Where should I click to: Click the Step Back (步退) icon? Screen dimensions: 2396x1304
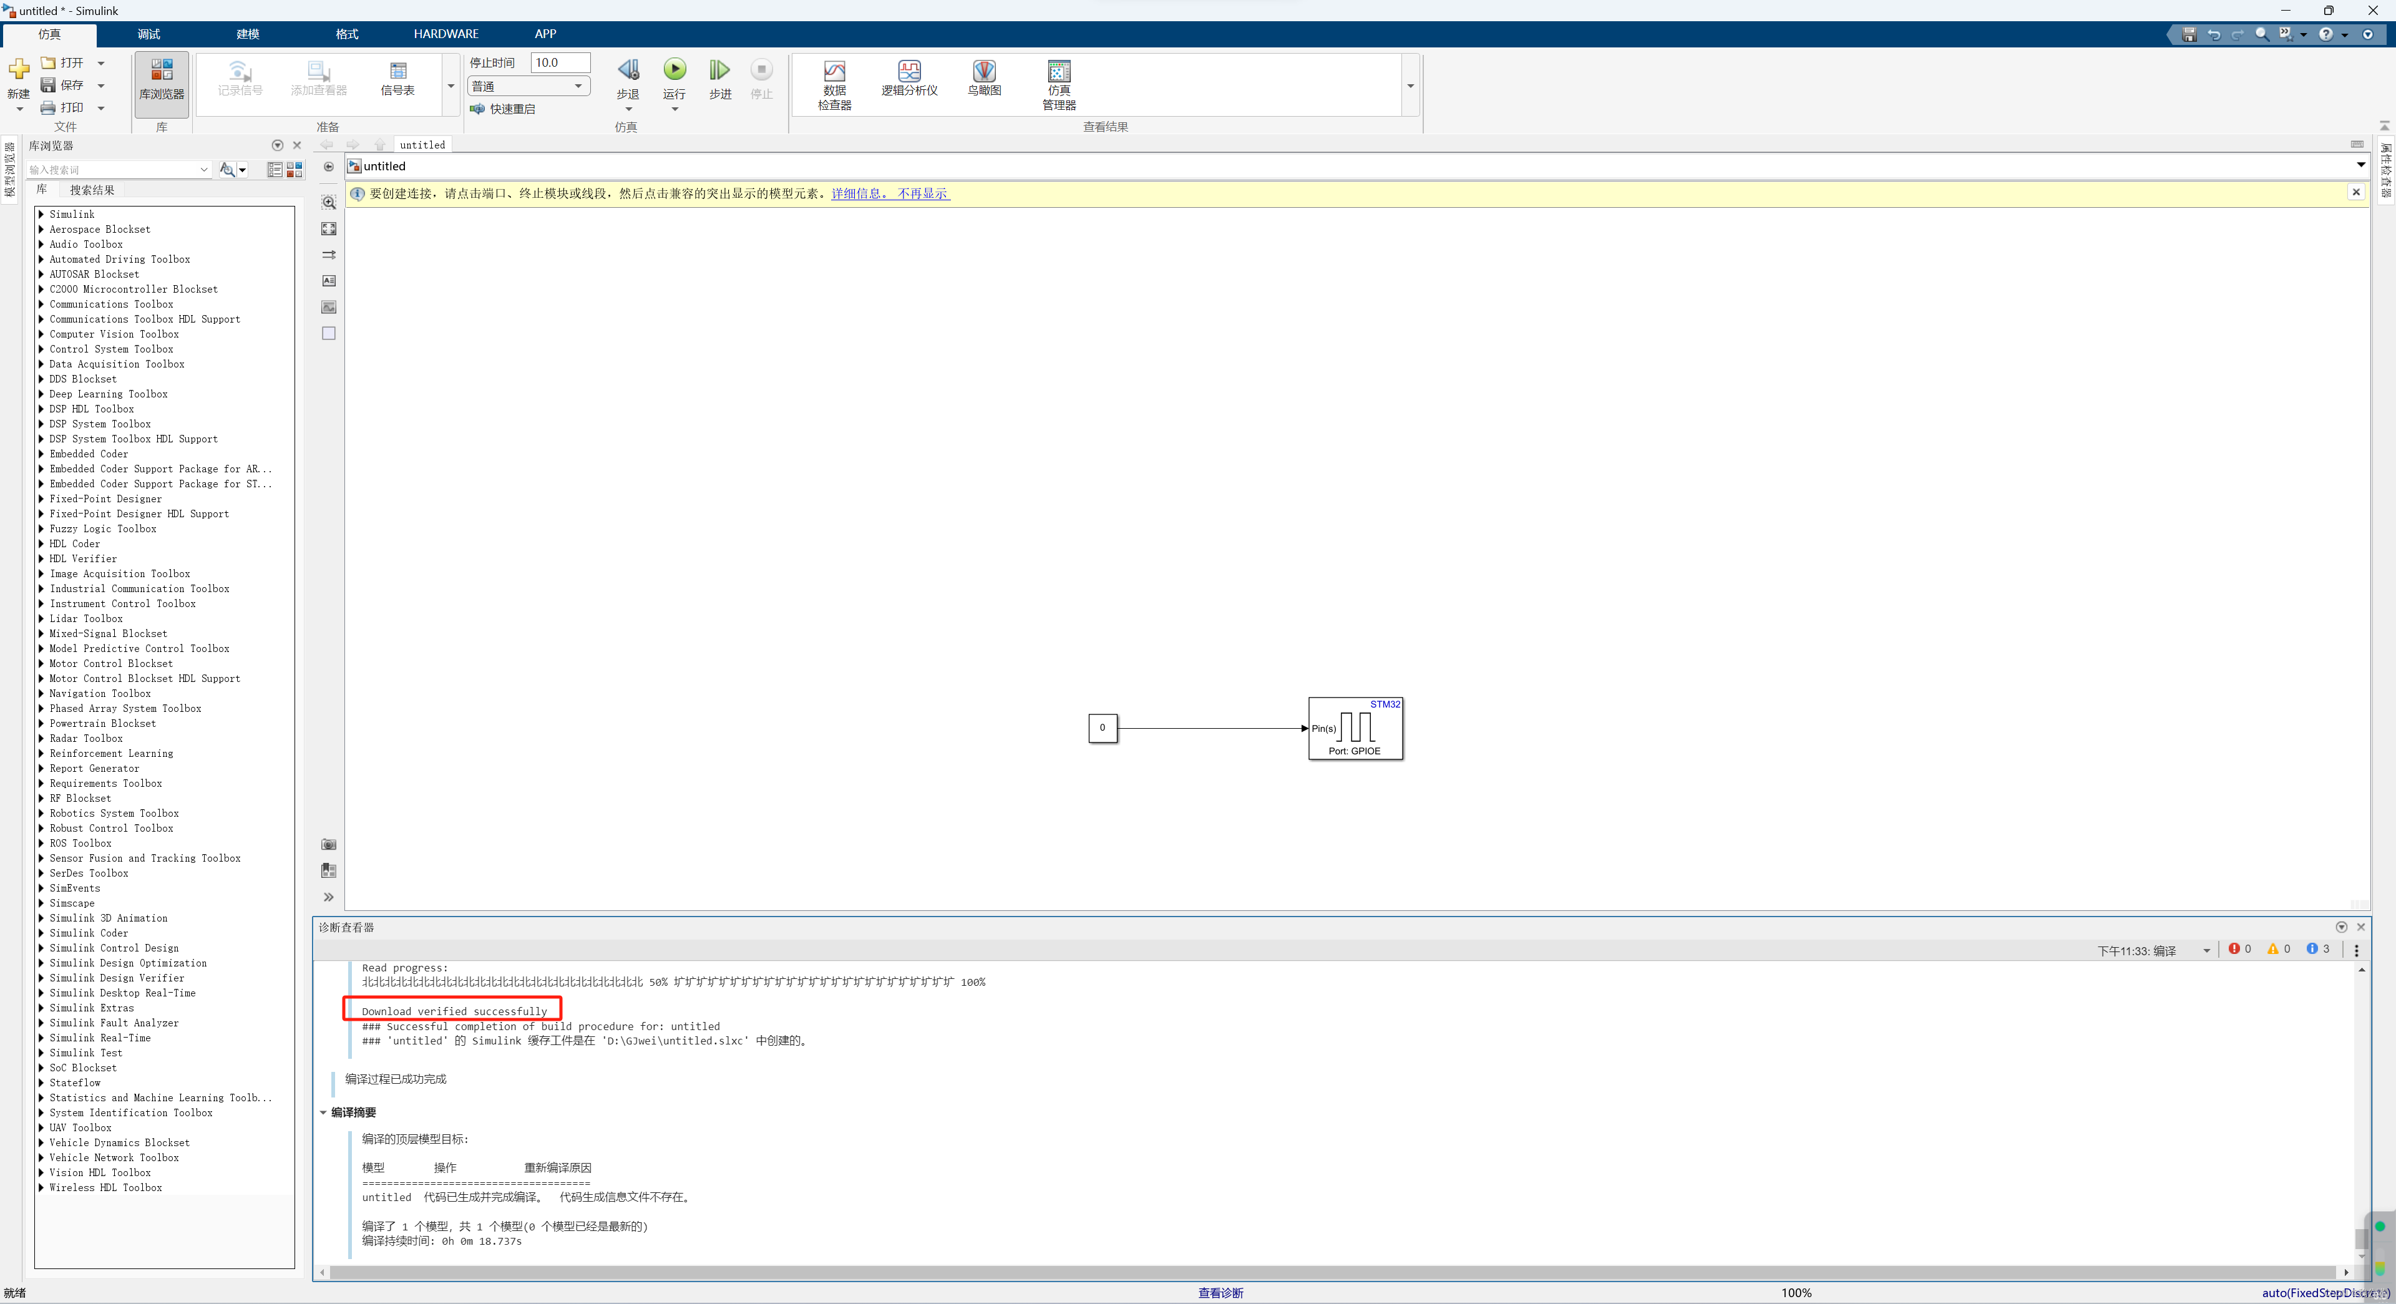pos(628,71)
